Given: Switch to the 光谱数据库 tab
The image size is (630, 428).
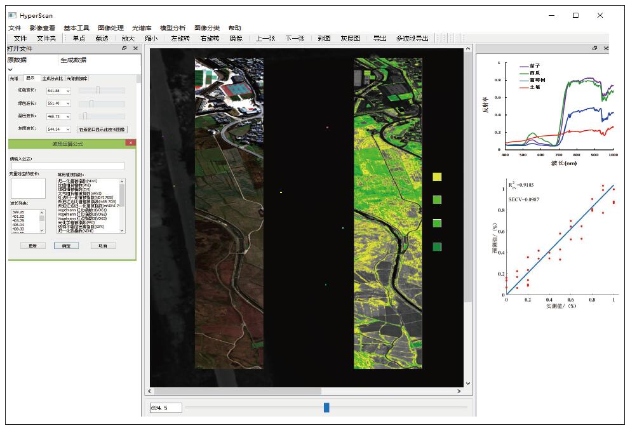Looking at the screenshot, I should [77, 78].
